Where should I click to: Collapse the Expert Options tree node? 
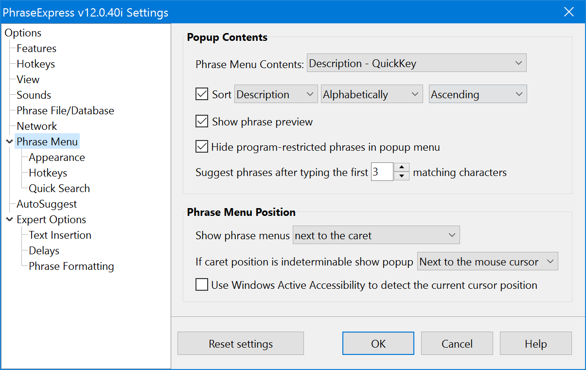[9, 220]
